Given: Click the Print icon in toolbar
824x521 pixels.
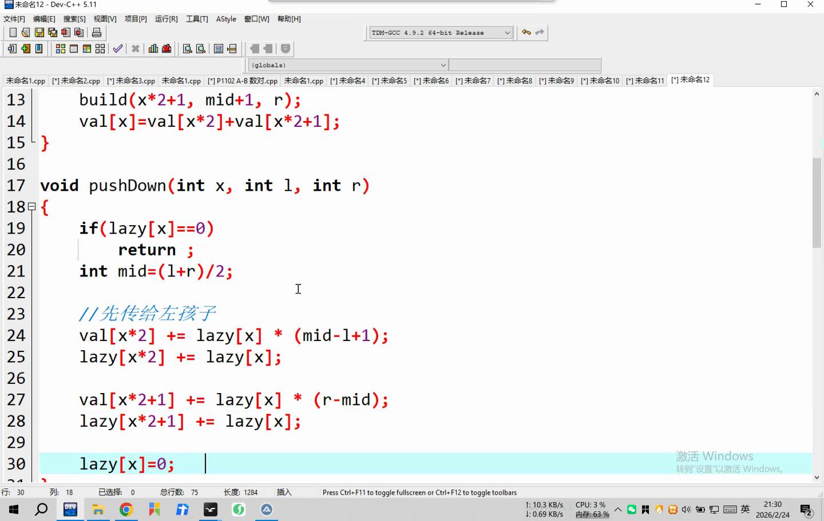Looking at the screenshot, I should pyautogui.click(x=97, y=33).
